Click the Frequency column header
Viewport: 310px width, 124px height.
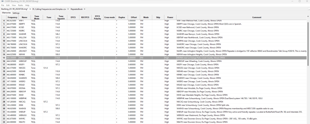[x=12, y=17]
